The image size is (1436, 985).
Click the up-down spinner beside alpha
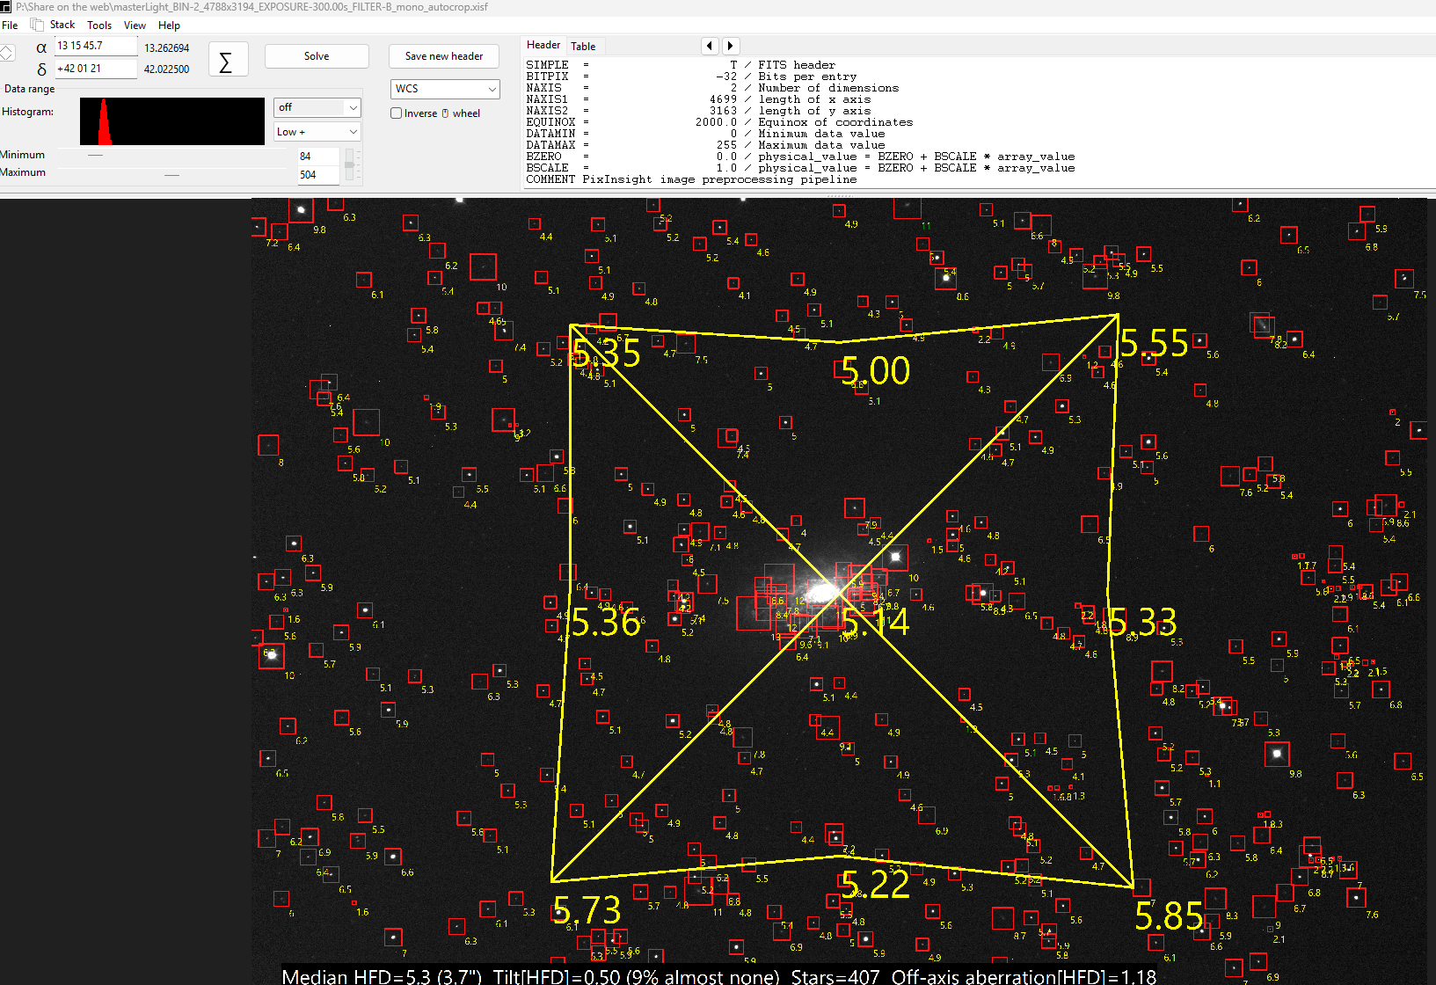[x=7, y=53]
